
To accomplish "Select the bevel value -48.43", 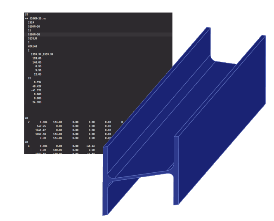I will point(90,146).
